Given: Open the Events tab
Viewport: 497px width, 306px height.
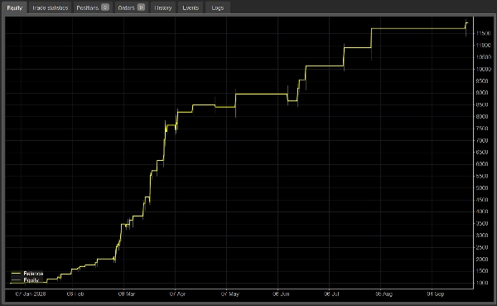Looking at the screenshot, I should 191,8.
